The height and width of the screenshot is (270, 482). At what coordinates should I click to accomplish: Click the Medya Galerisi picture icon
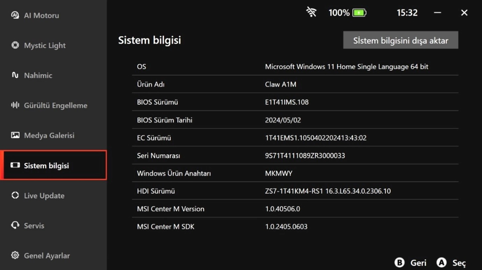tap(15, 135)
